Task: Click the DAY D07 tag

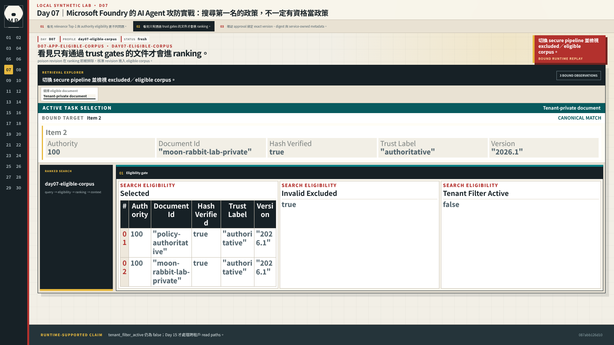Action: point(48,39)
